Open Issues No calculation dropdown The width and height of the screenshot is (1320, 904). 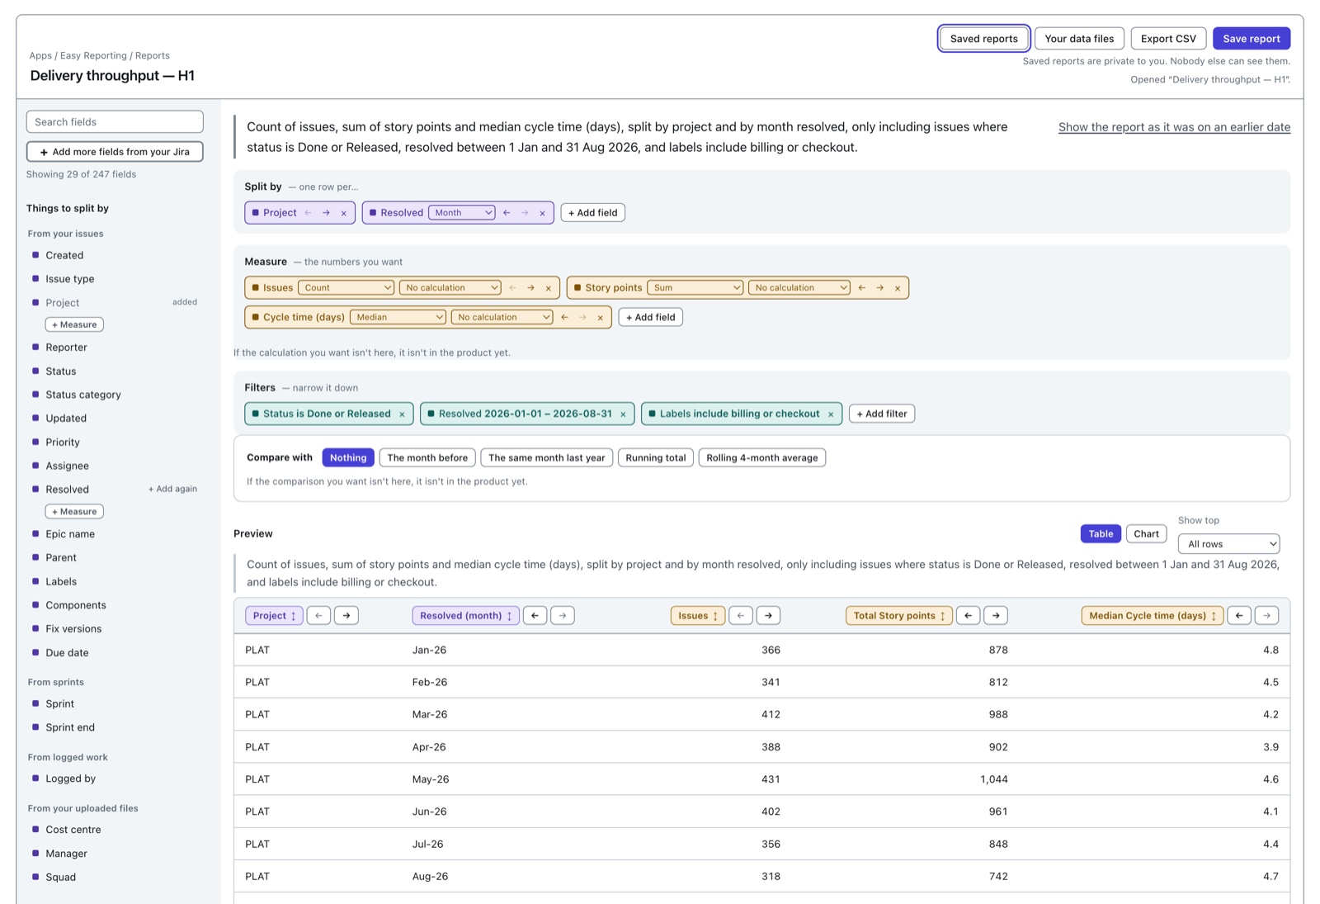click(x=450, y=288)
